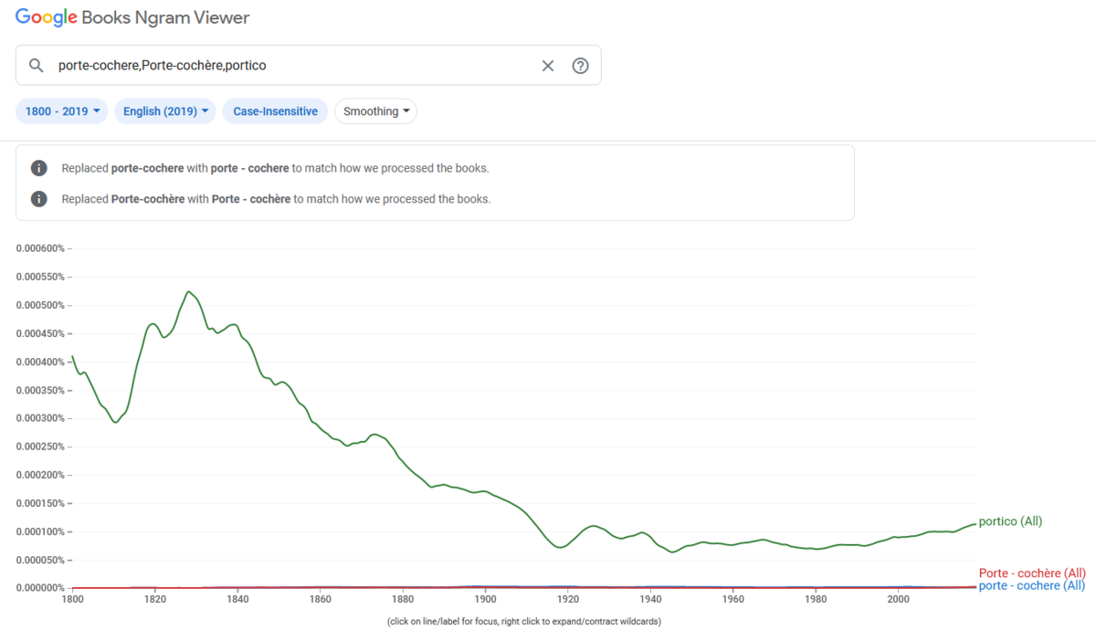Viewport: 1096px width, 631px height.
Task: Click info icon beside second replacement notice
Action: point(39,198)
